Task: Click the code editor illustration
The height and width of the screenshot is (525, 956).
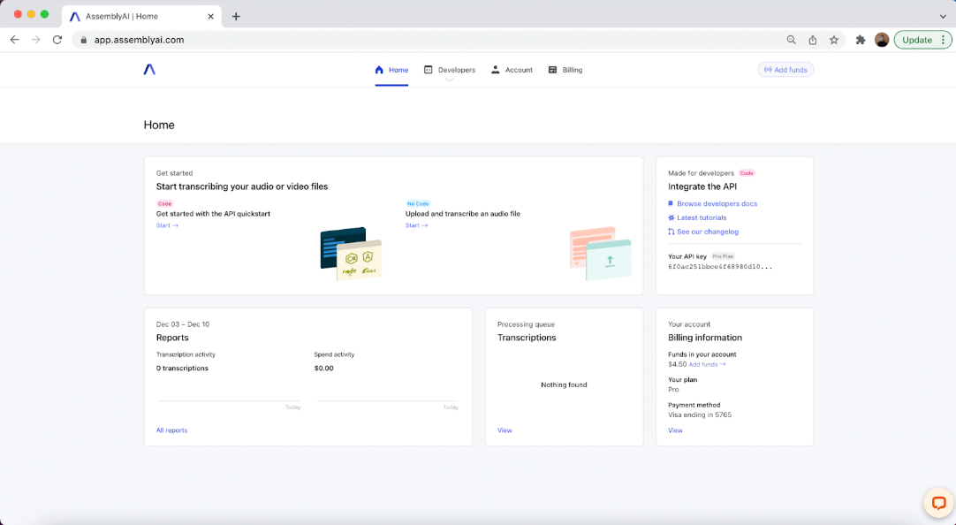Action: [351, 254]
